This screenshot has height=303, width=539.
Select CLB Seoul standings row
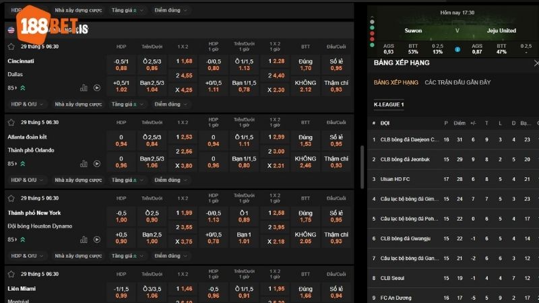453,278
